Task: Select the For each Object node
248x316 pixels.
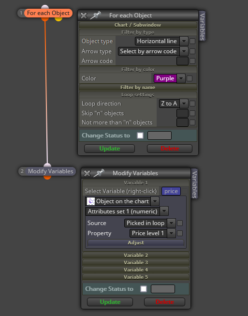Action: (48, 13)
